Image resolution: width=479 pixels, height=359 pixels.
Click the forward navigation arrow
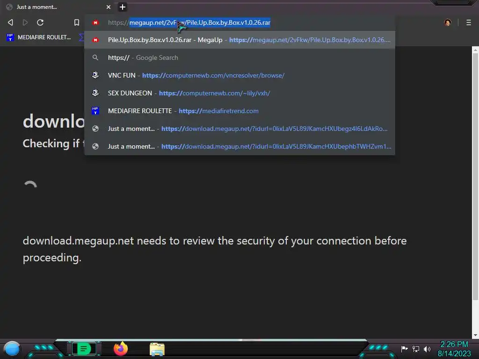25,22
